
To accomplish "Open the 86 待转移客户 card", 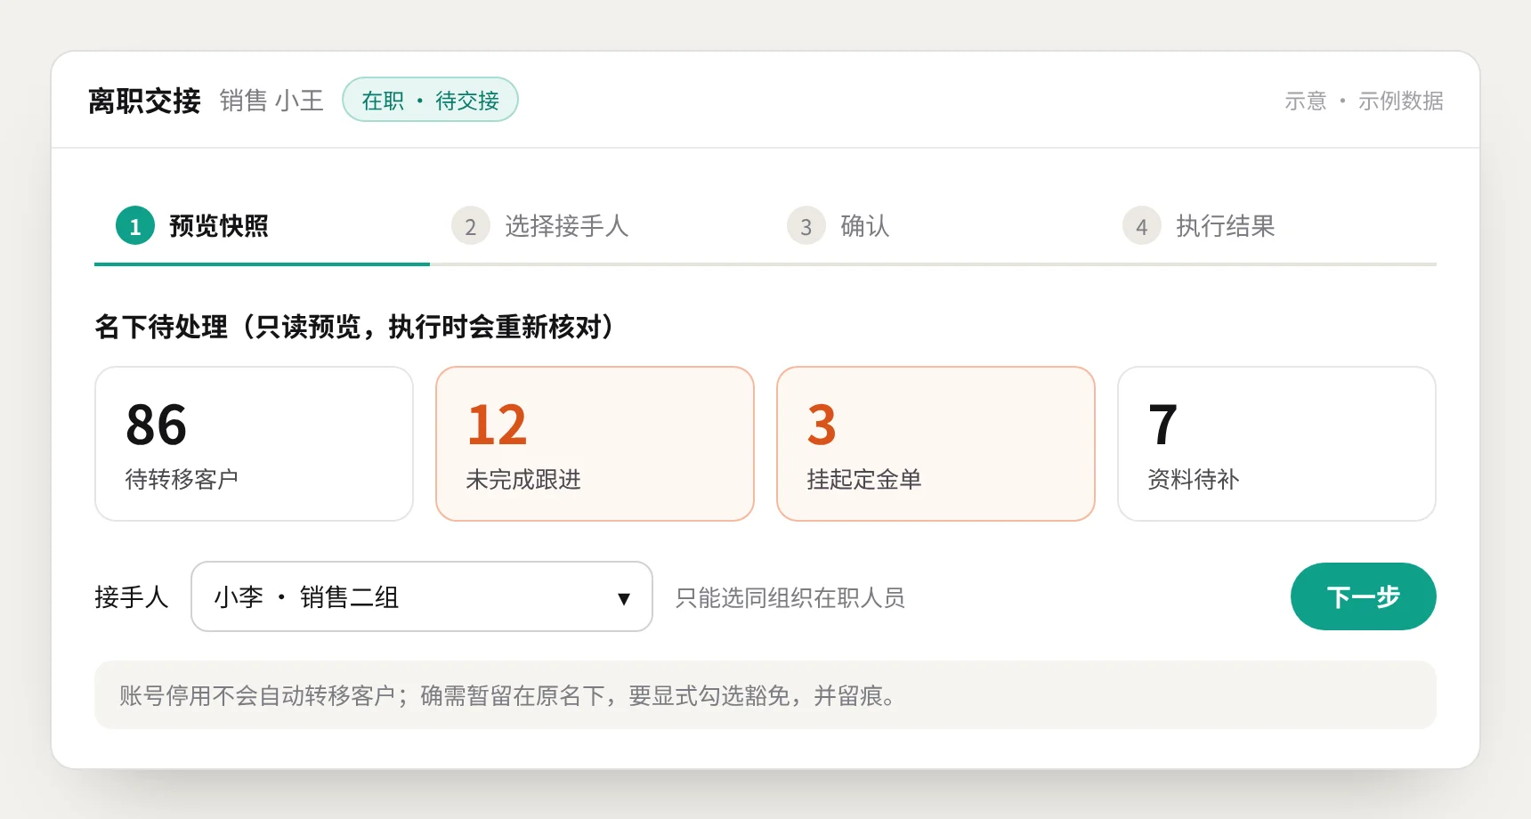I will tap(254, 443).
